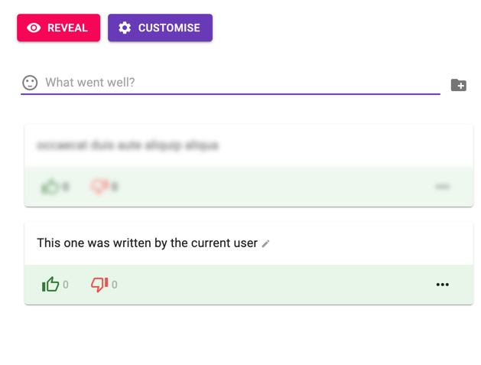Viewport: 481px width, 365px height.
Task: Click the gear icon in CUSTOMISE
Action: tap(125, 28)
